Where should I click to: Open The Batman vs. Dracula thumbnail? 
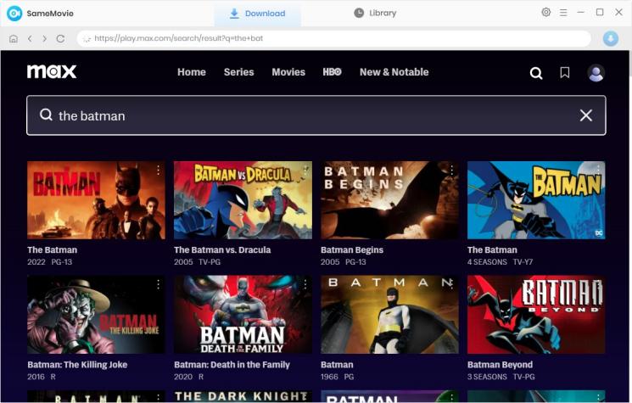(243, 200)
